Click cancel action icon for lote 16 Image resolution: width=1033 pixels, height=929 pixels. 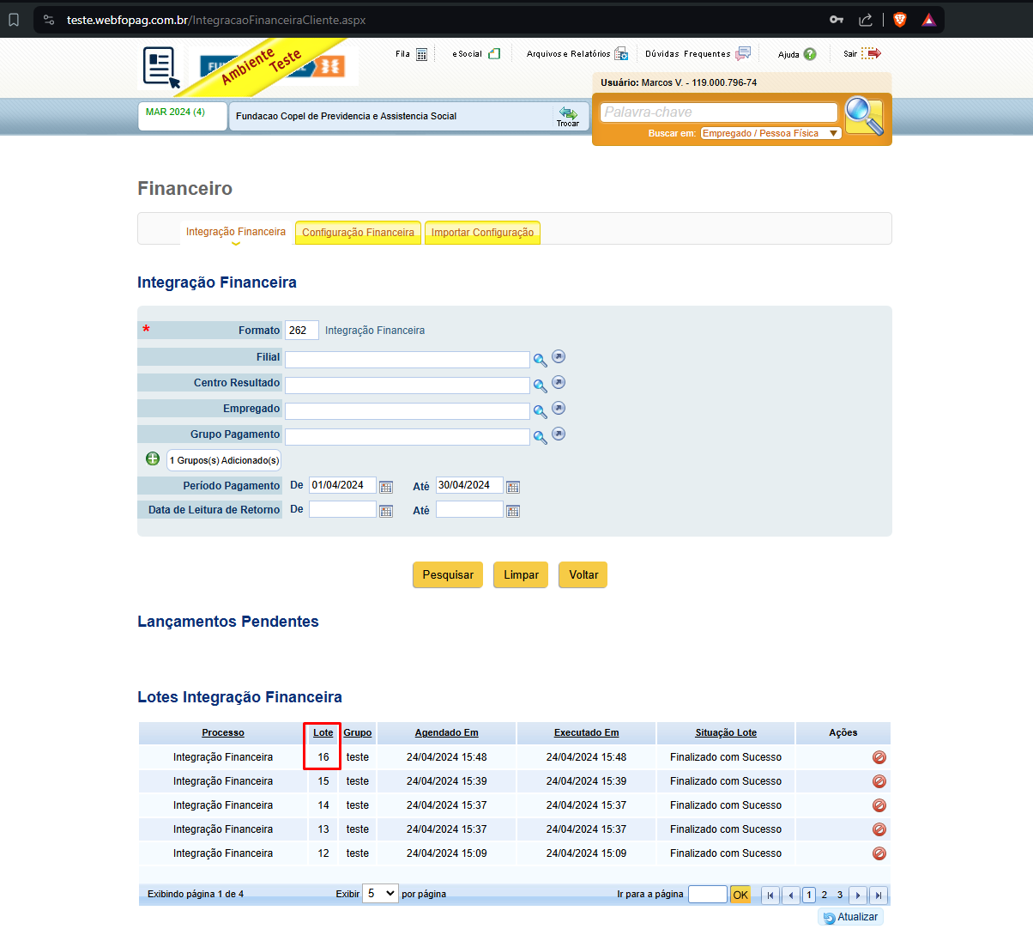(x=879, y=757)
